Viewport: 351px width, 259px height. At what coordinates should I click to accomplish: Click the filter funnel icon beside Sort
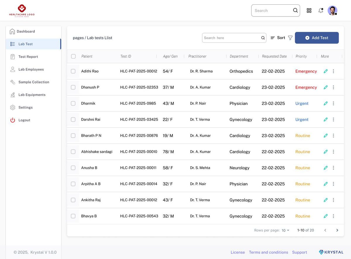[290, 38]
